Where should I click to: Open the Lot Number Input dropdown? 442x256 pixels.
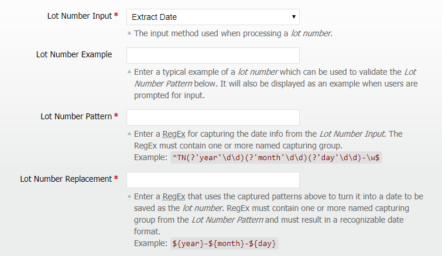point(213,17)
